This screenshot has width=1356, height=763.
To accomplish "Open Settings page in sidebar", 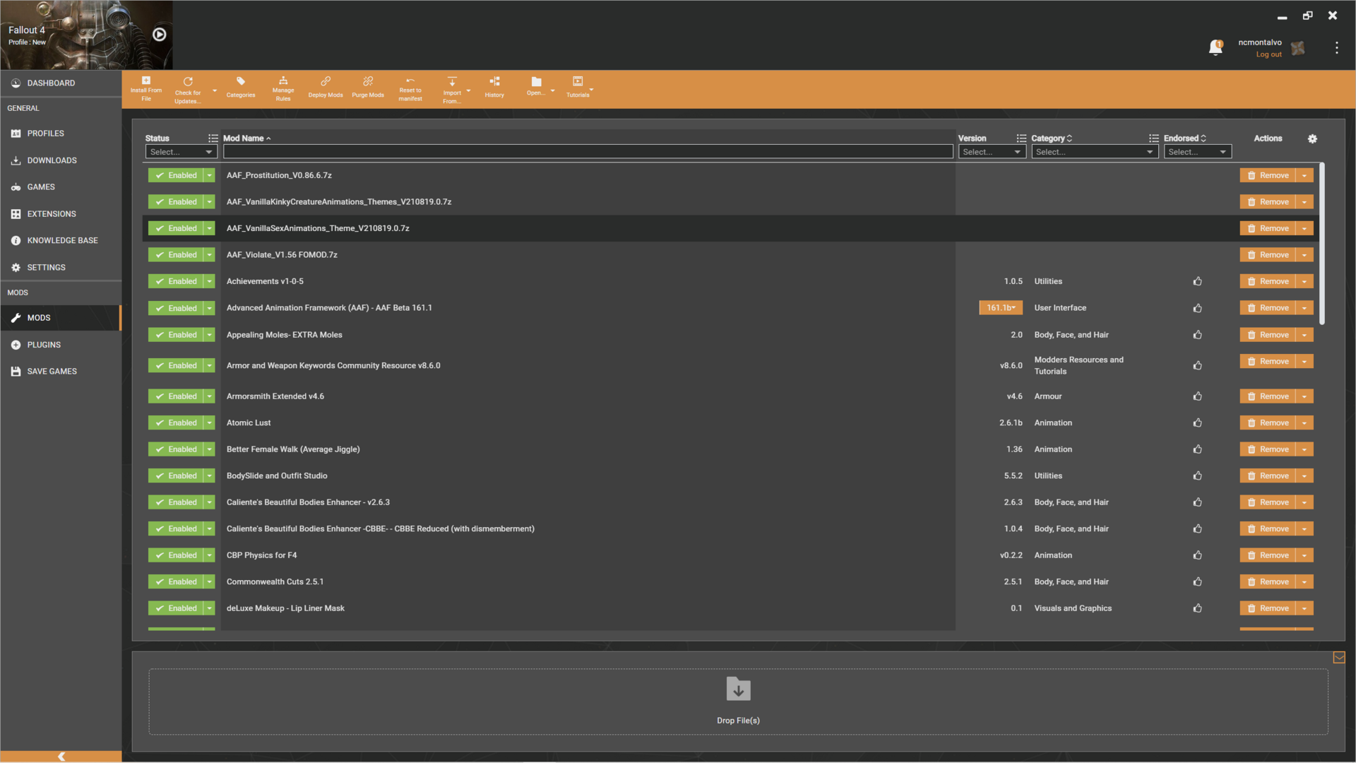I will pyautogui.click(x=61, y=268).
